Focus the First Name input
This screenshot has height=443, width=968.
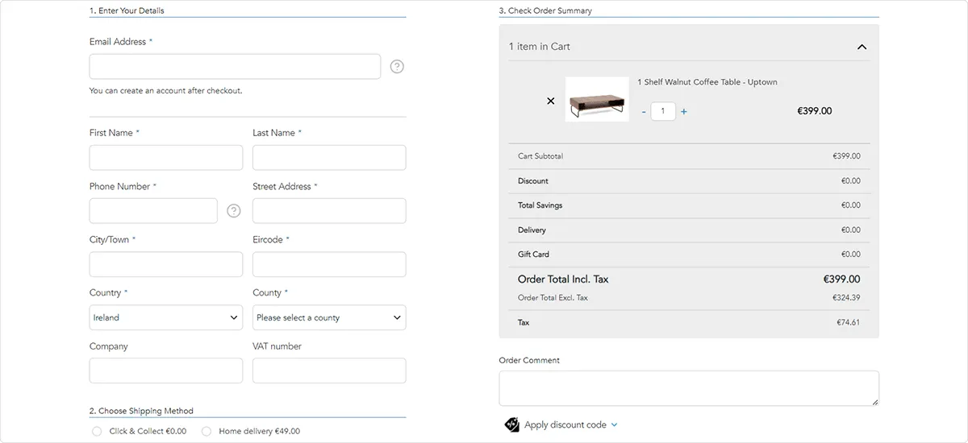click(166, 158)
